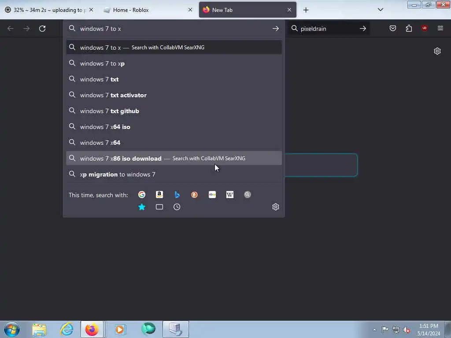The height and width of the screenshot is (338, 451).
Task: Open the Windows Start menu
Action: tap(12, 329)
